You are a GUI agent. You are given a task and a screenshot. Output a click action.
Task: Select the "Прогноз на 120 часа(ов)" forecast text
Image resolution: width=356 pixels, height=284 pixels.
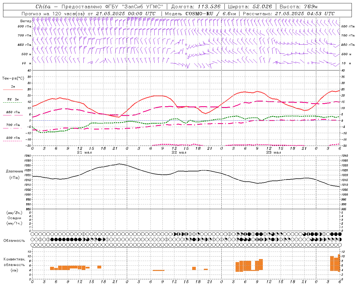point(54,14)
